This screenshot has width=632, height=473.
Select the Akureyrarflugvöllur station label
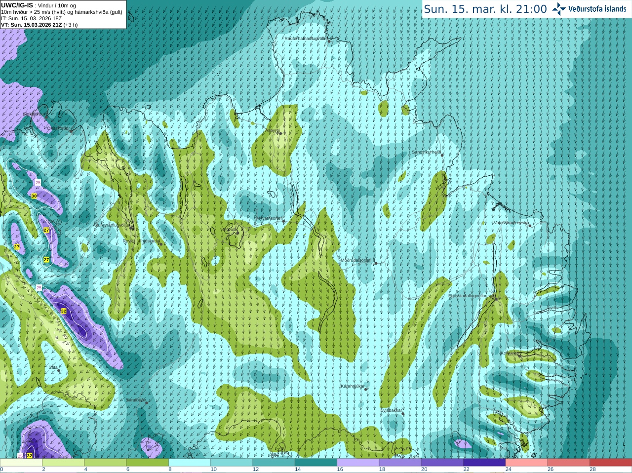[x=112, y=225]
